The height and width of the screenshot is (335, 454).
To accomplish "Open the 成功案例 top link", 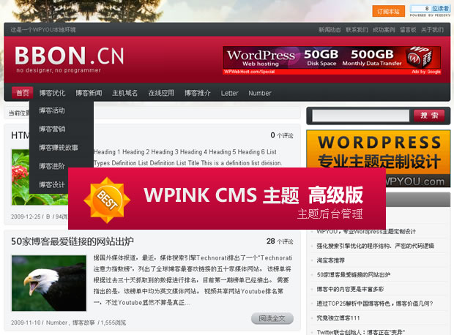I will coord(384,30).
